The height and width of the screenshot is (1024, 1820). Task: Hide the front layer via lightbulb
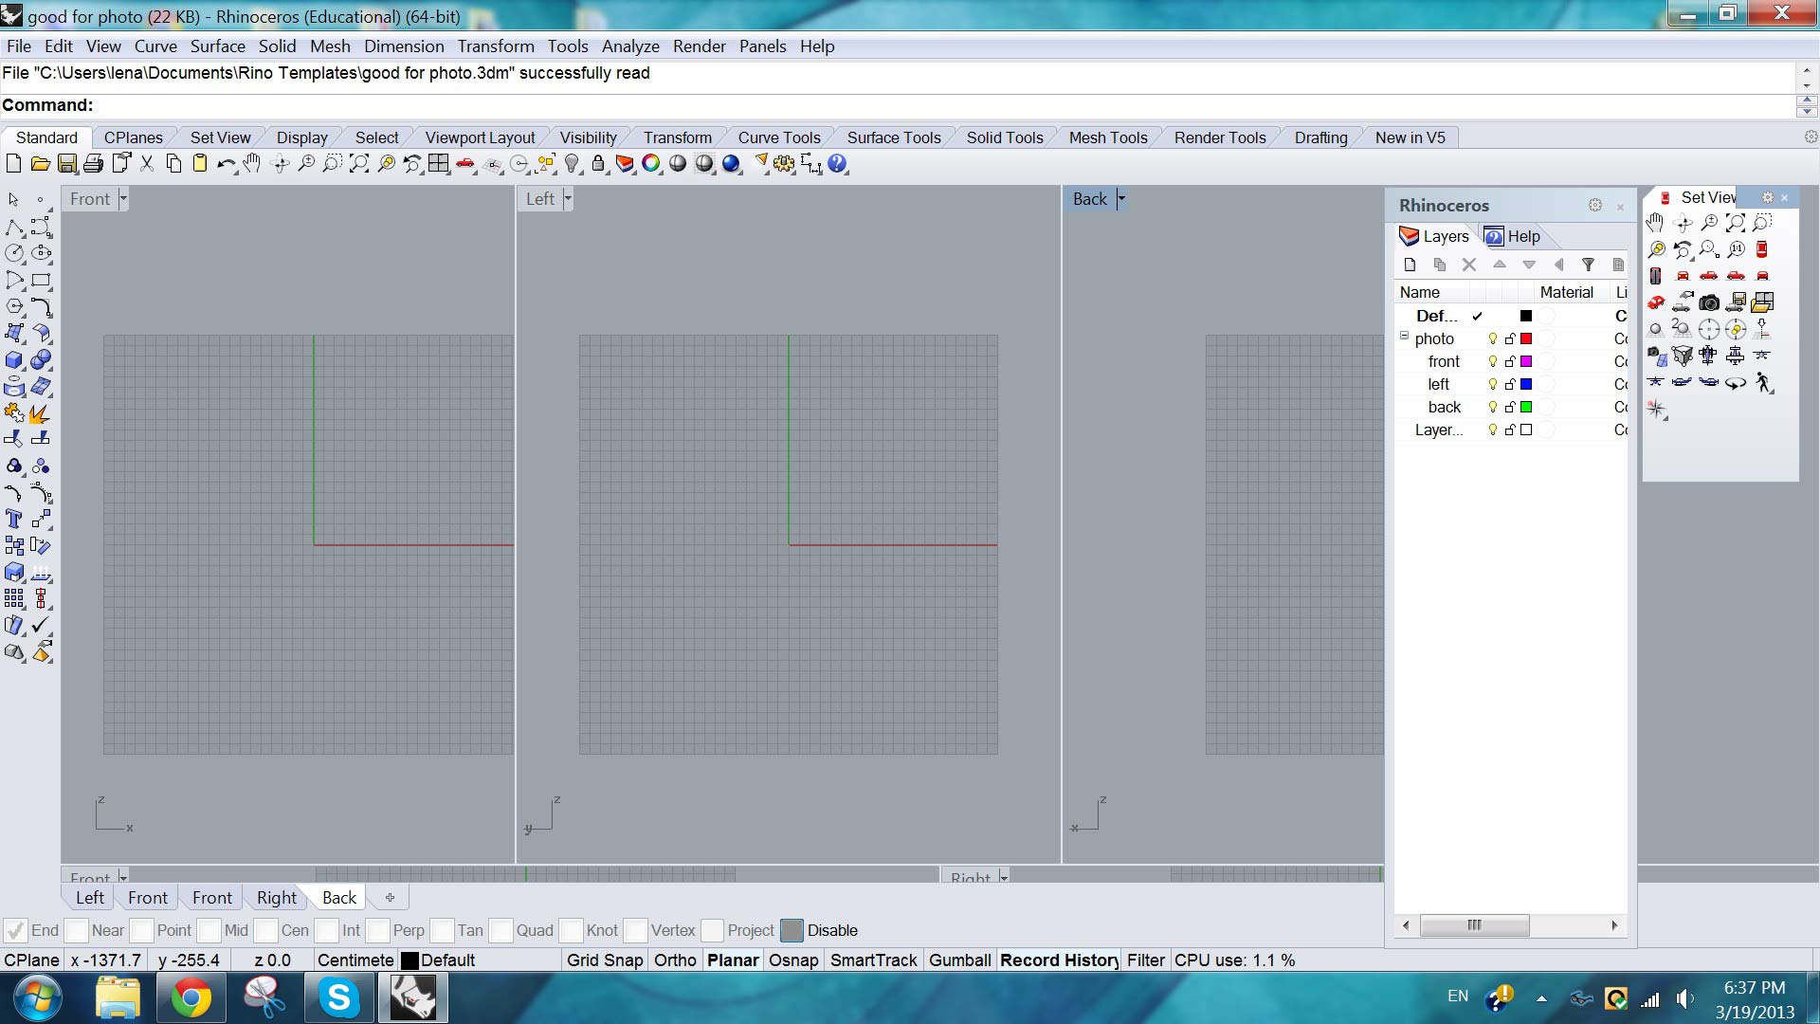[1493, 361]
